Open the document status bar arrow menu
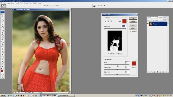The image size is (173, 97). coord(39,93)
